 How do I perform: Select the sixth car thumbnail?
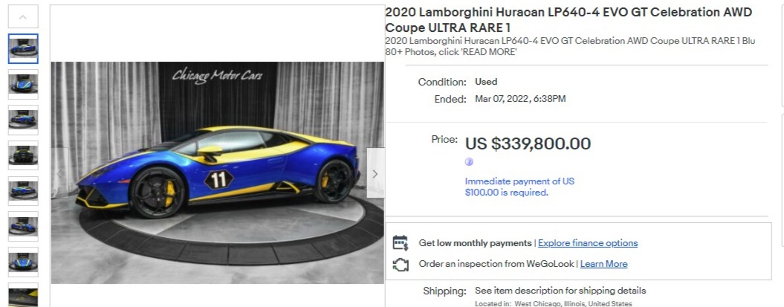tap(23, 227)
